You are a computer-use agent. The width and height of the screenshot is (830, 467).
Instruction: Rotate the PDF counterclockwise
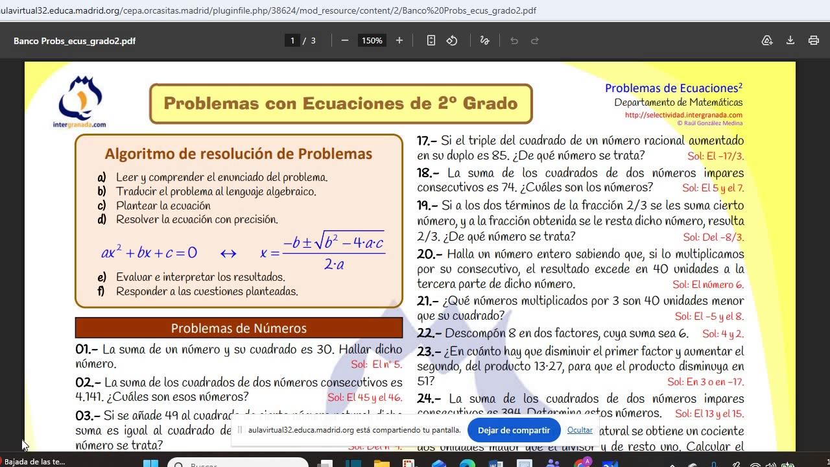coord(452,40)
